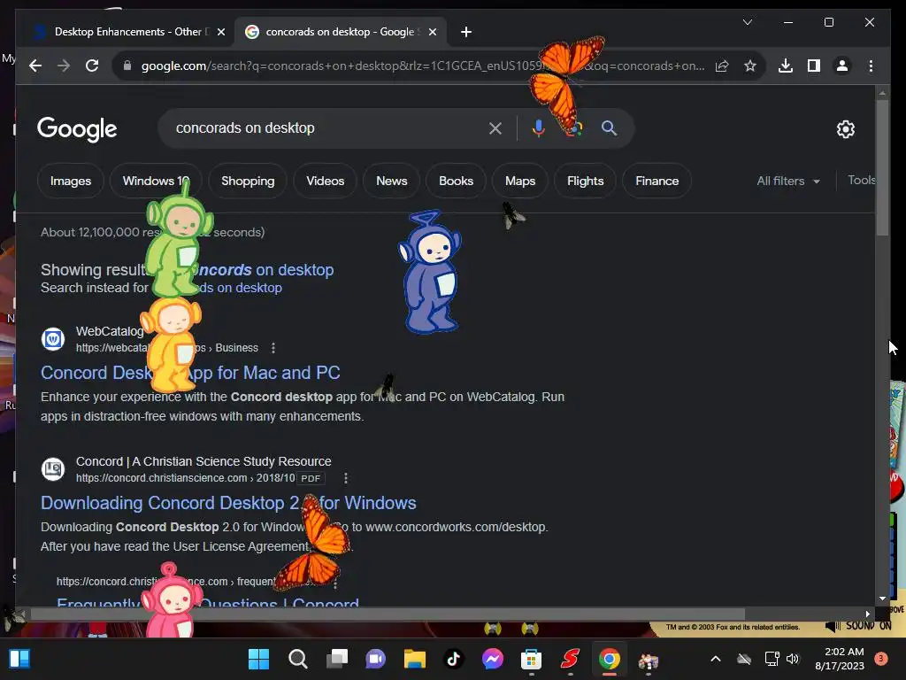Screen dimensions: 906x680
Task: Open Chrome profile avatar menu
Action: [x=842, y=66]
